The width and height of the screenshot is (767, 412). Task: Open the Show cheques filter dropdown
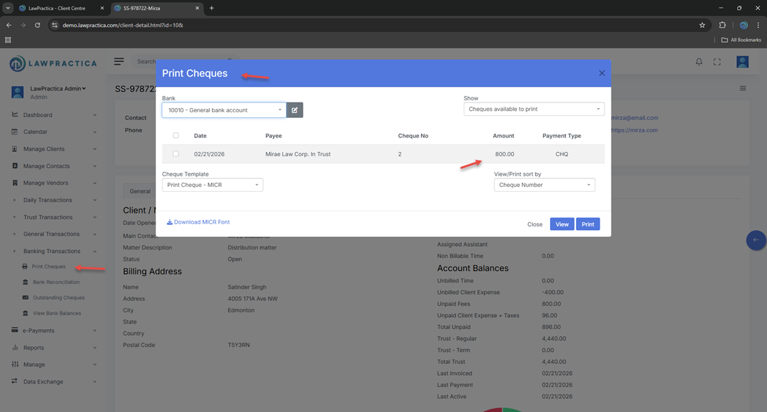tap(533, 109)
